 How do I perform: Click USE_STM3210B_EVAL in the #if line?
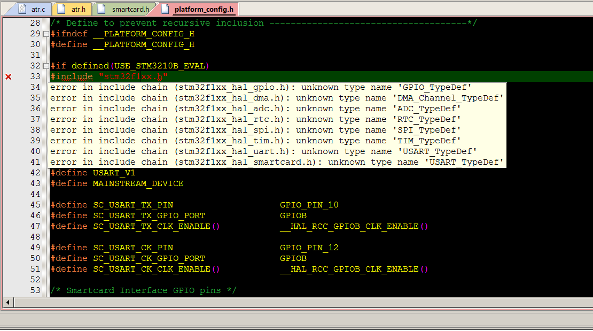[160, 66]
